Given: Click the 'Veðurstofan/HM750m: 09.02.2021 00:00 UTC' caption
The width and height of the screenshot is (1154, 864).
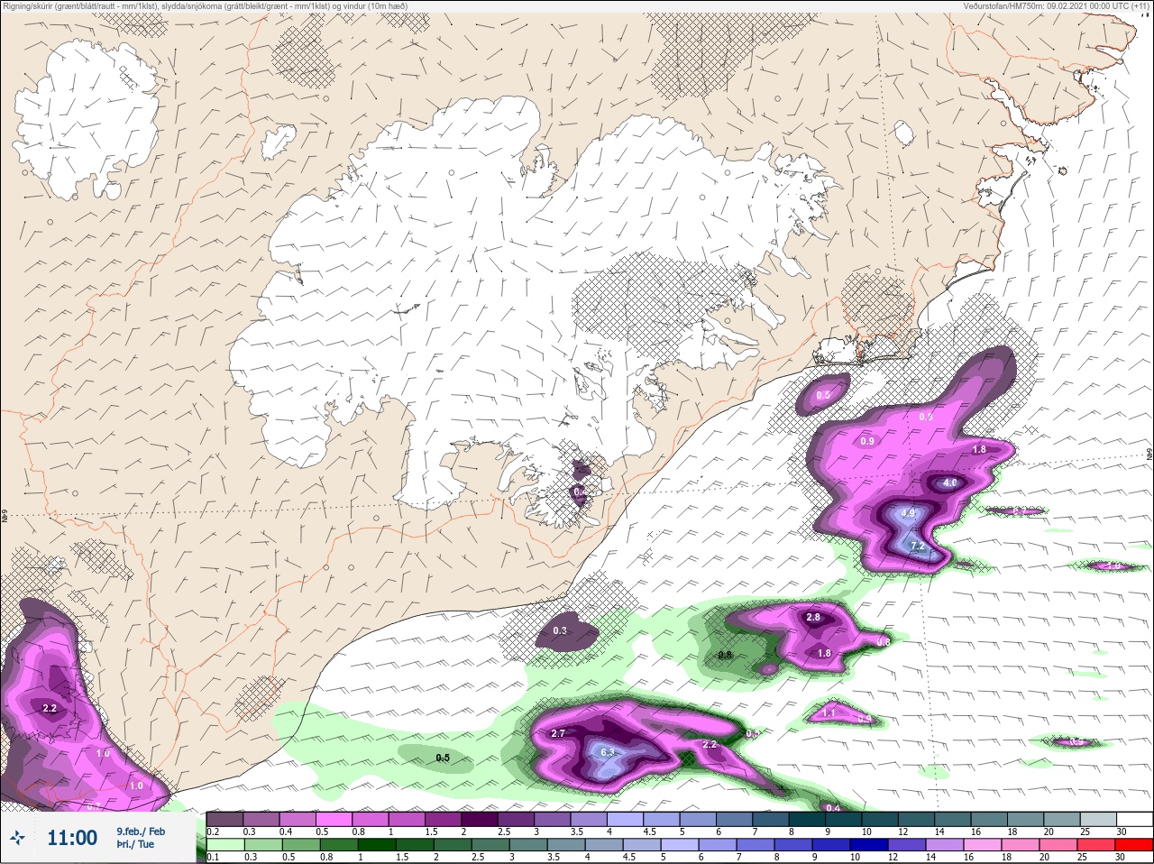Looking at the screenshot, I should (1056, 6).
